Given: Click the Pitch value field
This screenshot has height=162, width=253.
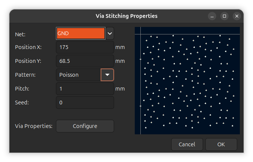Looking at the screenshot, I should [85, 89].
